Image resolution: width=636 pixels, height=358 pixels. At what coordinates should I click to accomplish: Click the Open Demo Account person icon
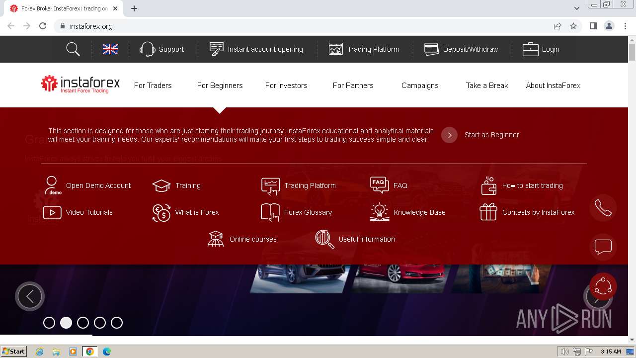pos(52,185)
